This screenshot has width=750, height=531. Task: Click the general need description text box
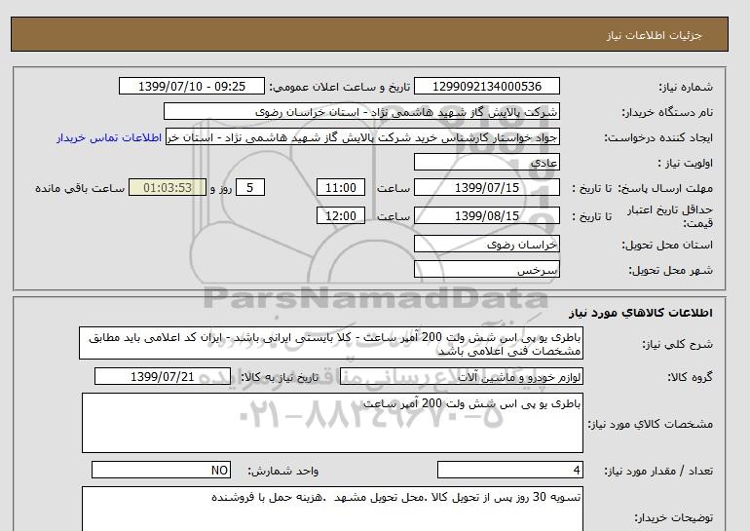[331, 344]
